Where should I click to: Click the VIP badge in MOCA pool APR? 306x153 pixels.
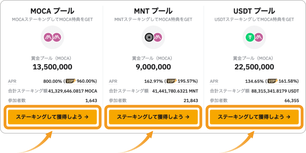[71, 81]
